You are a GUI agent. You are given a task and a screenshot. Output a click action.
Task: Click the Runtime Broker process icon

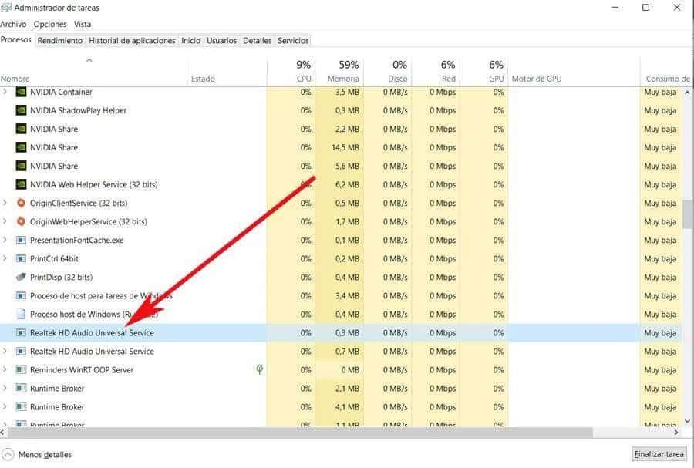pyautogui.click(x=19, y=388)
